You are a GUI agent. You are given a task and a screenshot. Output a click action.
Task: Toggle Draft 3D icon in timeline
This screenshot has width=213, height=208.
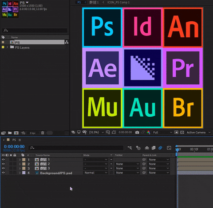point(138,148)
